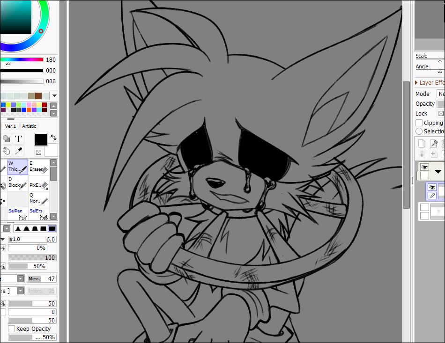The image size is (445, 343).
Task: Select the SelErs selection eraser
Action: click(x=39, y=214)
